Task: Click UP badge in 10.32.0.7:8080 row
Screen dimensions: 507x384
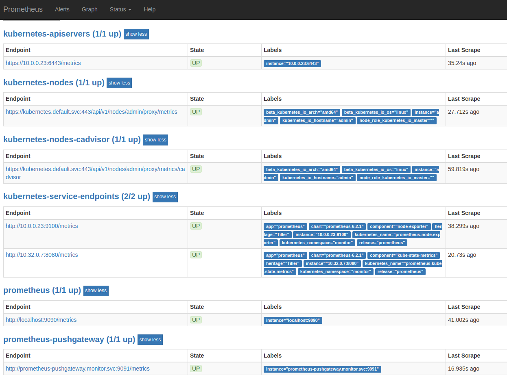Action: tap(196, 255)
